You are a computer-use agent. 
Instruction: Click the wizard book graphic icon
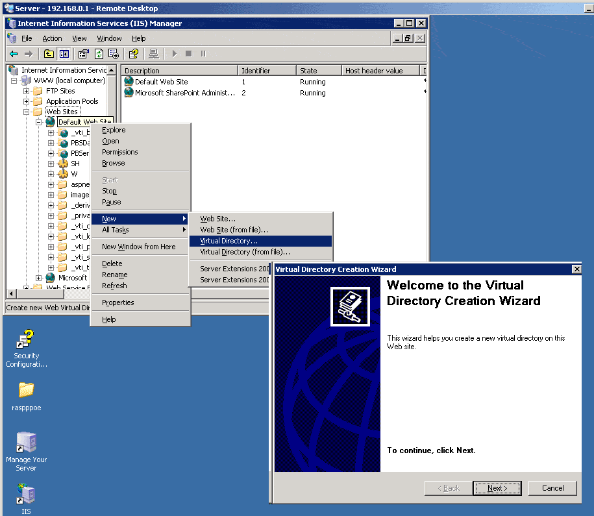350,306
